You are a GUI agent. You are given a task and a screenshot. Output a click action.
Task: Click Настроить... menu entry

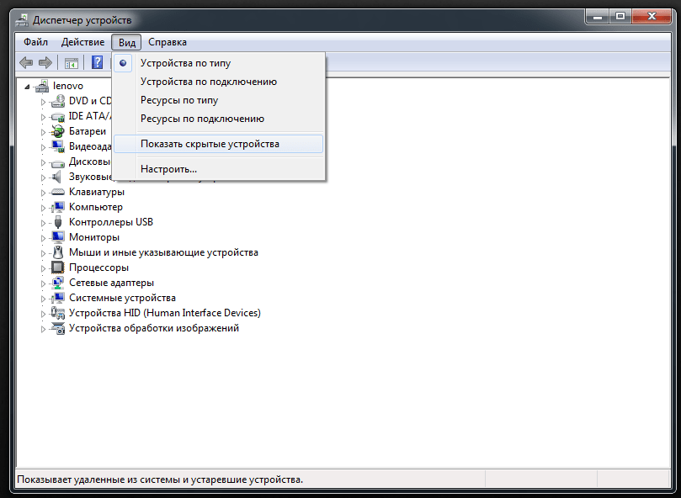[168, 169]
